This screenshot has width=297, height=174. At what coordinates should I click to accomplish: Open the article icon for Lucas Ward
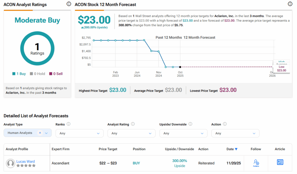coord(280,162)
